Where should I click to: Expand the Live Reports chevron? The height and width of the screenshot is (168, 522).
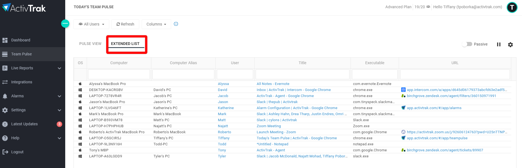click(59, 68)
